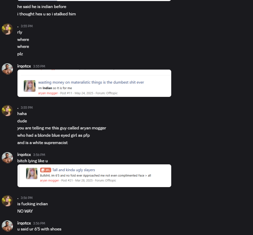253x235 pixels.
Task: Open blonde avatar thumbnail in 'Tall and kinda ugly' embed
Action: pyautogui.click(x=32, y=173)
